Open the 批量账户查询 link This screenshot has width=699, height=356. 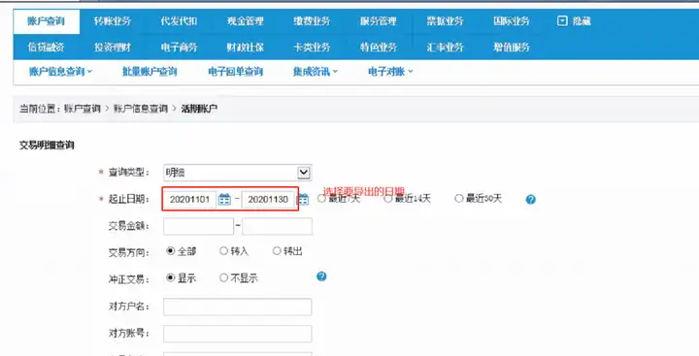coord(150,71)
